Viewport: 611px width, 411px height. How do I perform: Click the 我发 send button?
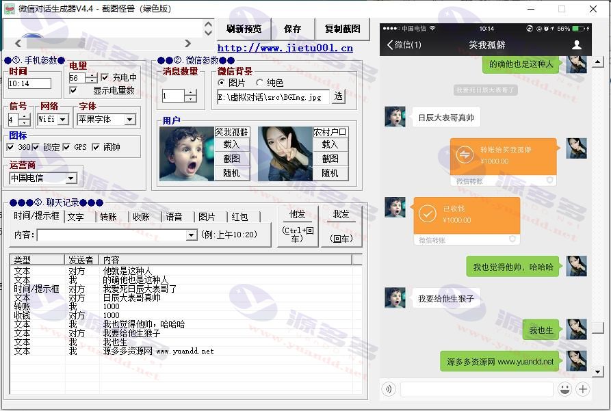click(x=341, y=226)
